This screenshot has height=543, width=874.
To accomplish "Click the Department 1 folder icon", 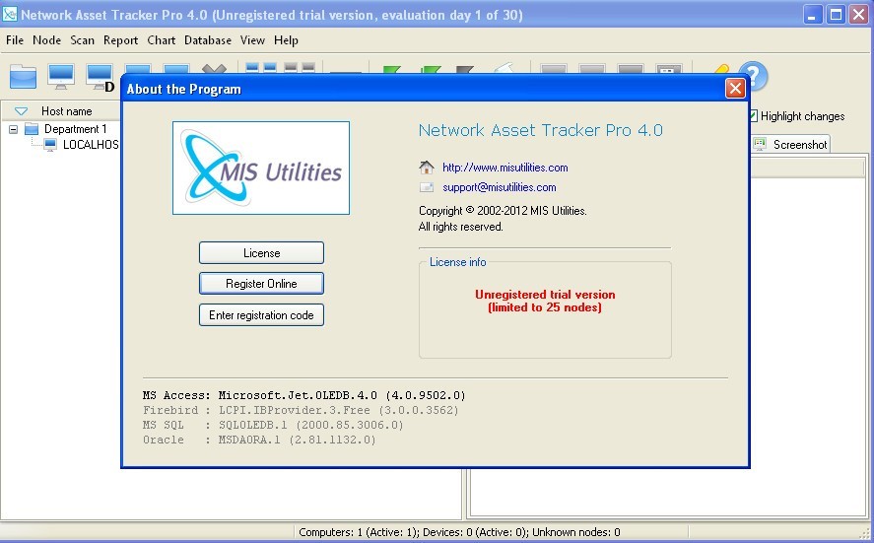I will [32, 129].
